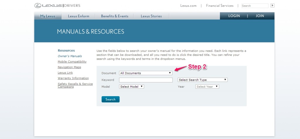Screen dimensions: 300x139
Task: Expand the Select Model dropdown
Action: pos(132,87)
